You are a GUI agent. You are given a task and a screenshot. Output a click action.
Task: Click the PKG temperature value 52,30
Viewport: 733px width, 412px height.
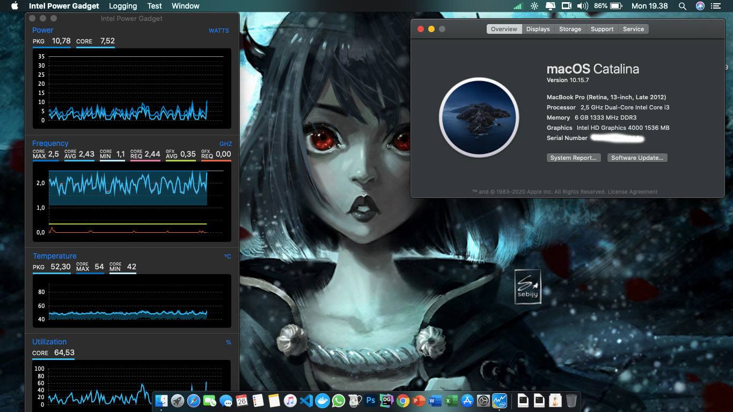(x=61, y=267)
